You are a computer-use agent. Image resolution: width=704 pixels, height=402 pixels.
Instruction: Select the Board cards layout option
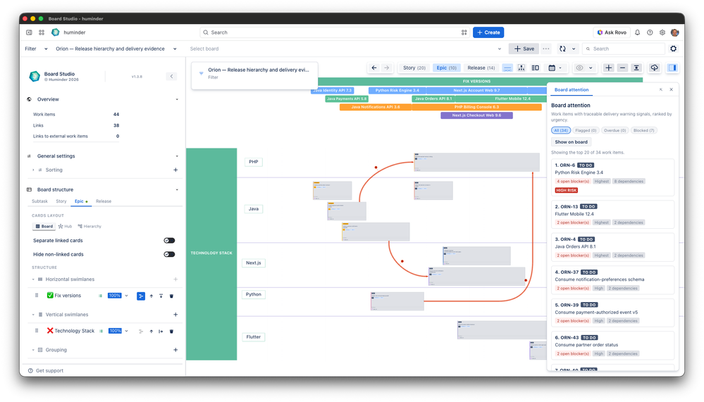(44, 227)
